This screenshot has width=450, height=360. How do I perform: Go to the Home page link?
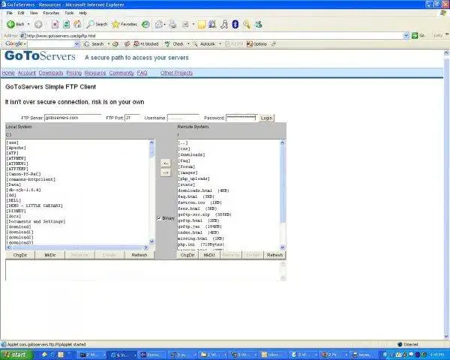(8, 73)
